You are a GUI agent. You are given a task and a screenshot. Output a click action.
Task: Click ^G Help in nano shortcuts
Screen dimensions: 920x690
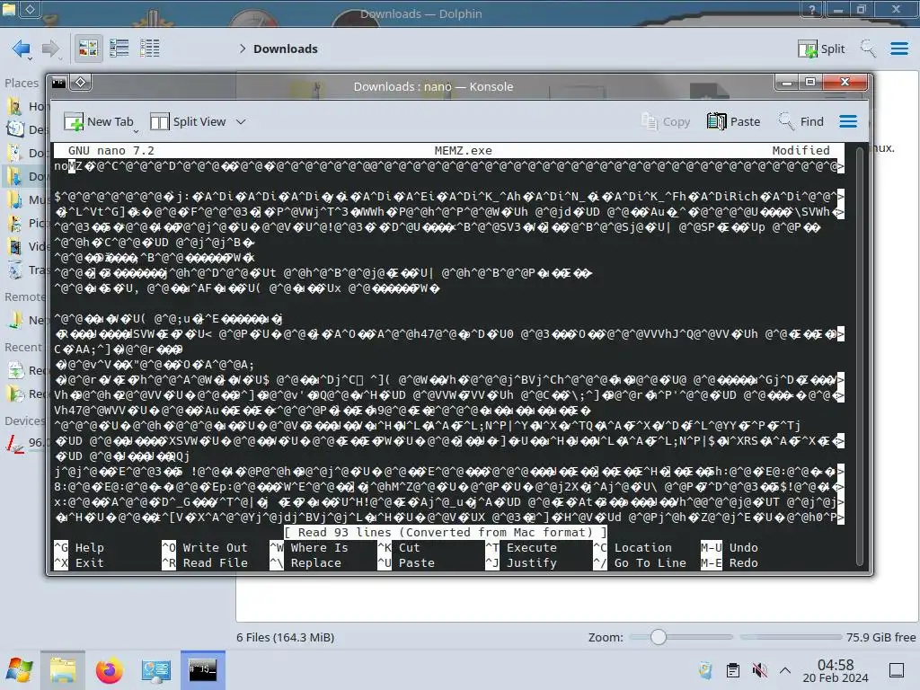pyautogui.click(x=79, y=547)
